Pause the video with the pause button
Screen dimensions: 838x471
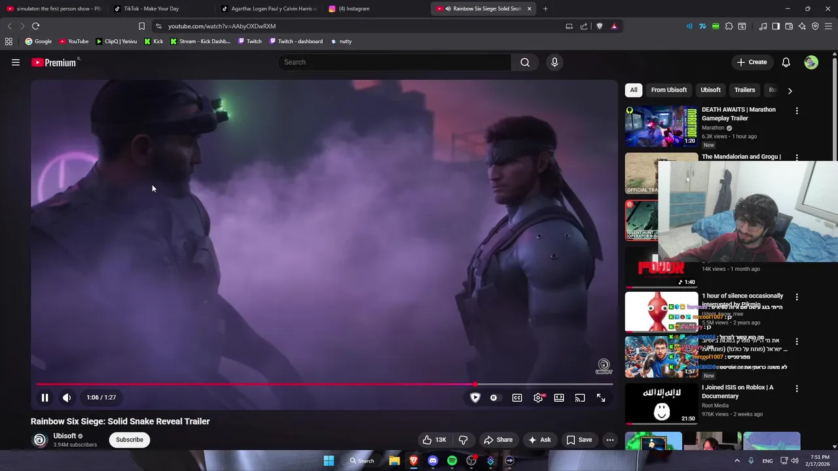pos(45,398)
